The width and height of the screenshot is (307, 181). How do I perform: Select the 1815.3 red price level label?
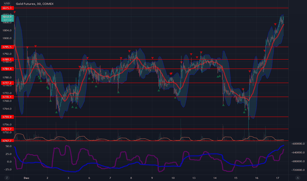tap(8, 8)
